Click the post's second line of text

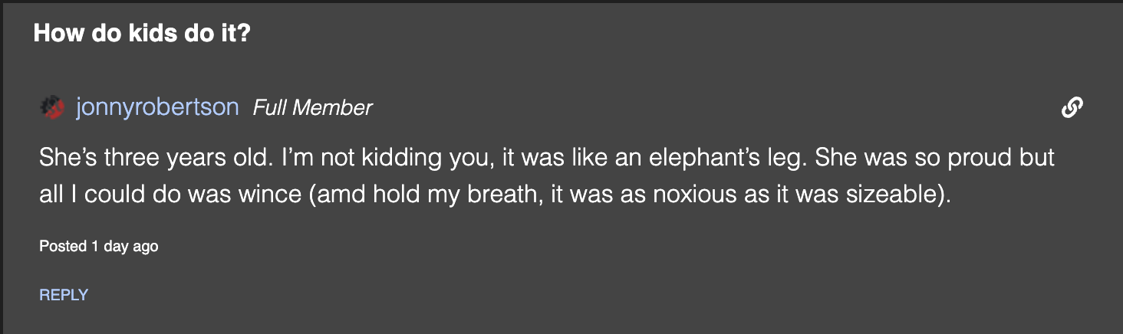(495, 195)
